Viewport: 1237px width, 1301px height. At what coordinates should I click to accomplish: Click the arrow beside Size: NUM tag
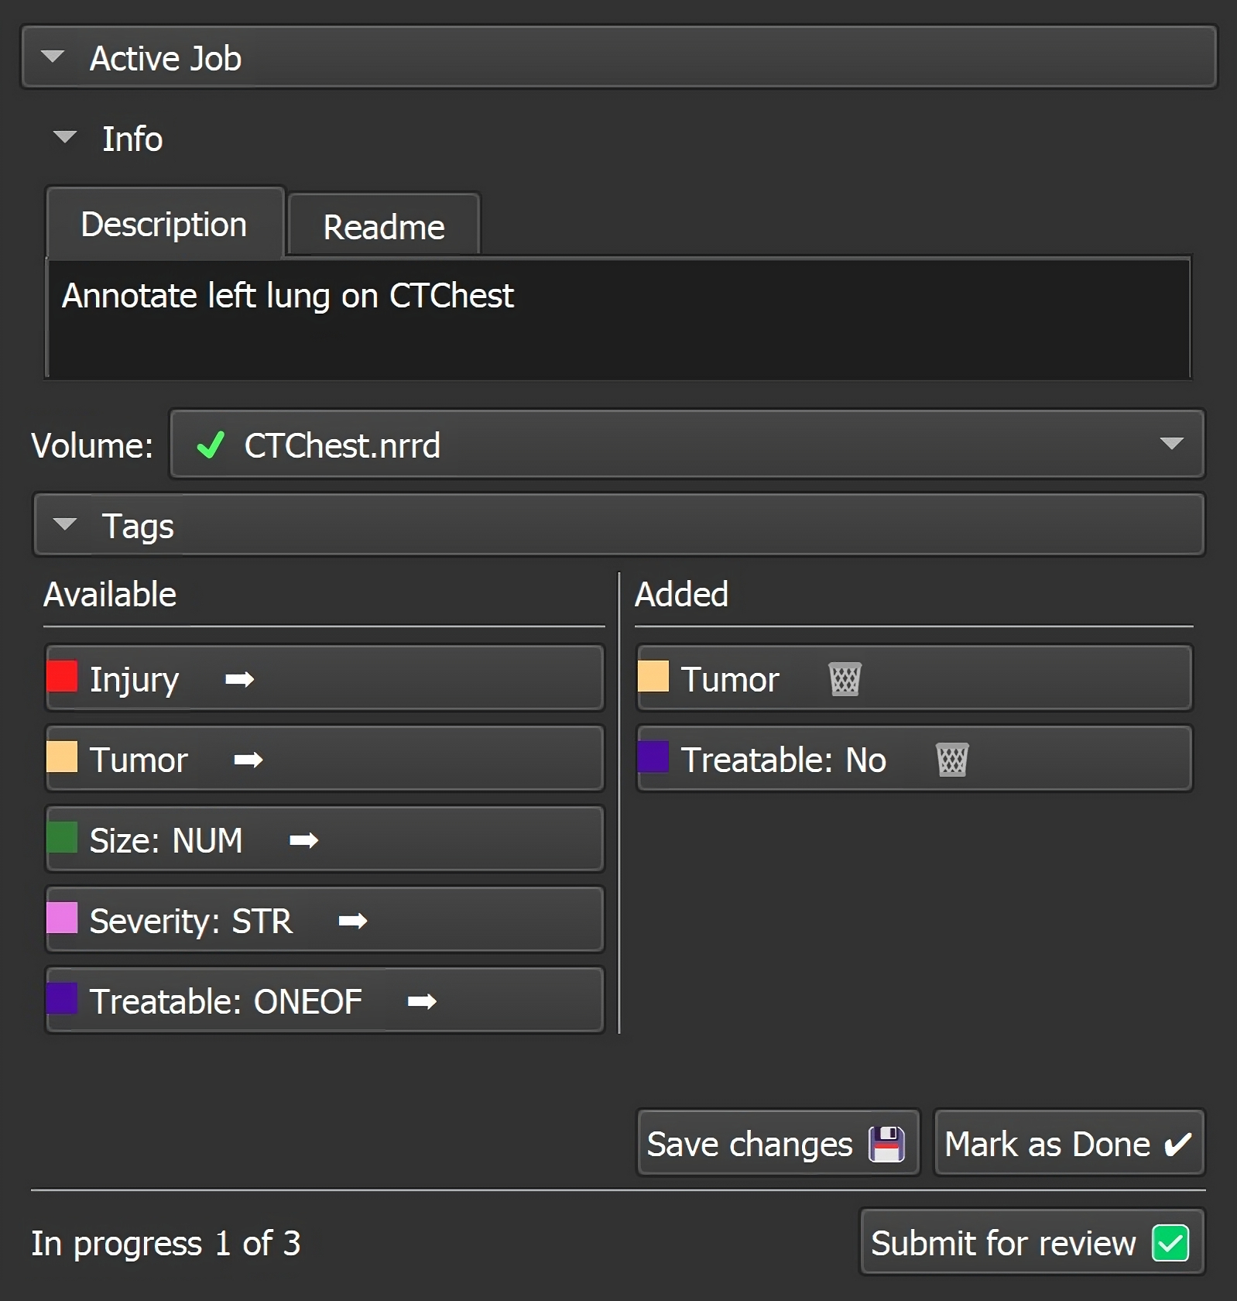pyautogui.click(x=303, y=841)
